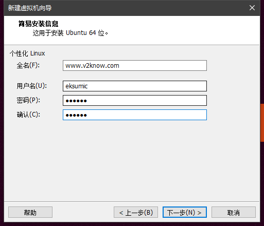Click the 全名(F): label

28,65
